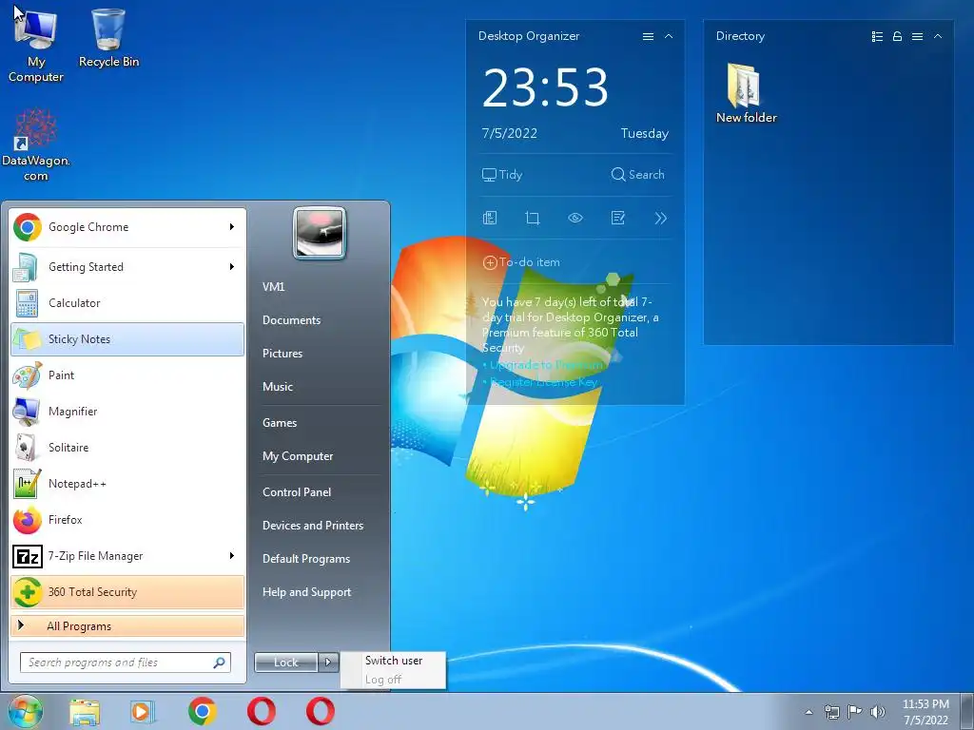Screen dimensions: 974x730
Task: Open Directory panel hamburger menu
Action: (917, 37)
